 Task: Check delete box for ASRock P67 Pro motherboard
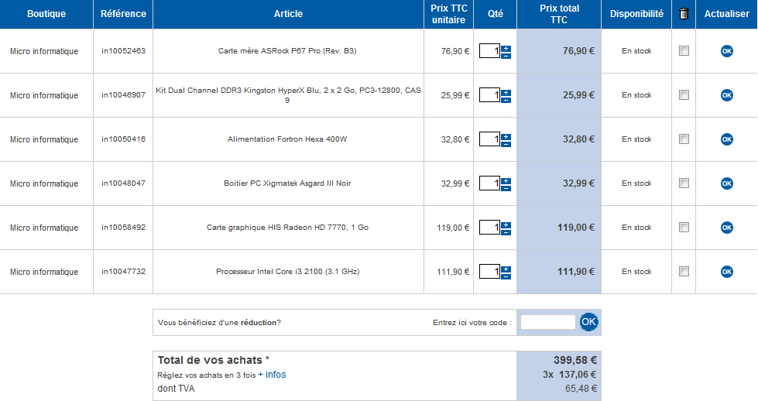[x=683, y=51]
